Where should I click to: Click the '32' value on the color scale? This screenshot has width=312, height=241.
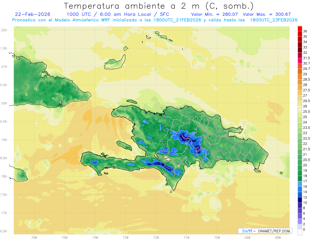[305, 53]
